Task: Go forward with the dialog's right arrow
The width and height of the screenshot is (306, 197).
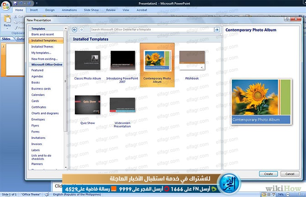Action: [x=81, y=30]
